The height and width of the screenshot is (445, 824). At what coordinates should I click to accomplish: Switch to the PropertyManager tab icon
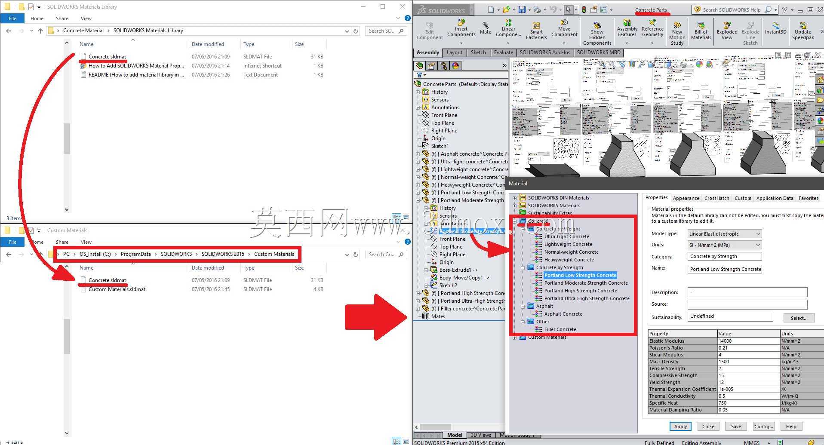(x=431, y=65)
